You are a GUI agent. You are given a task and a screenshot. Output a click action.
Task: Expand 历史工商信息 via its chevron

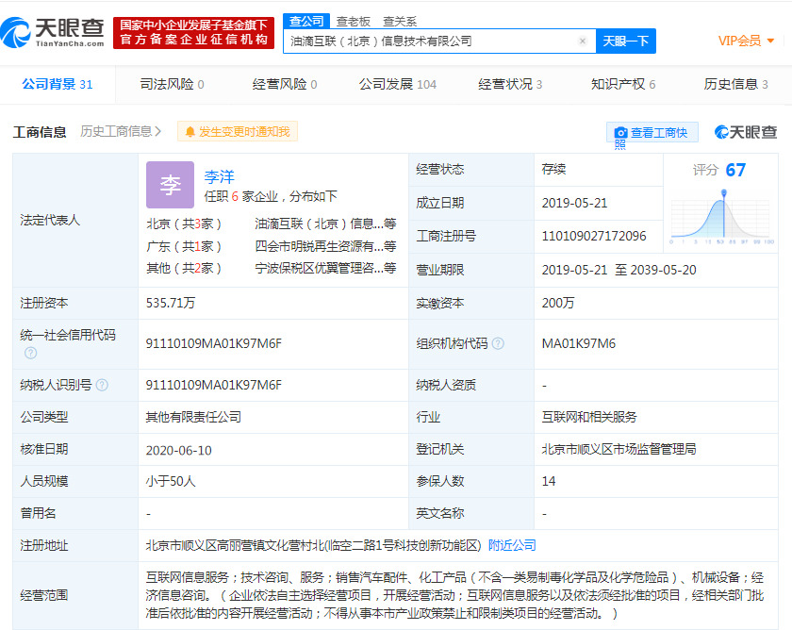coord(158,132)
